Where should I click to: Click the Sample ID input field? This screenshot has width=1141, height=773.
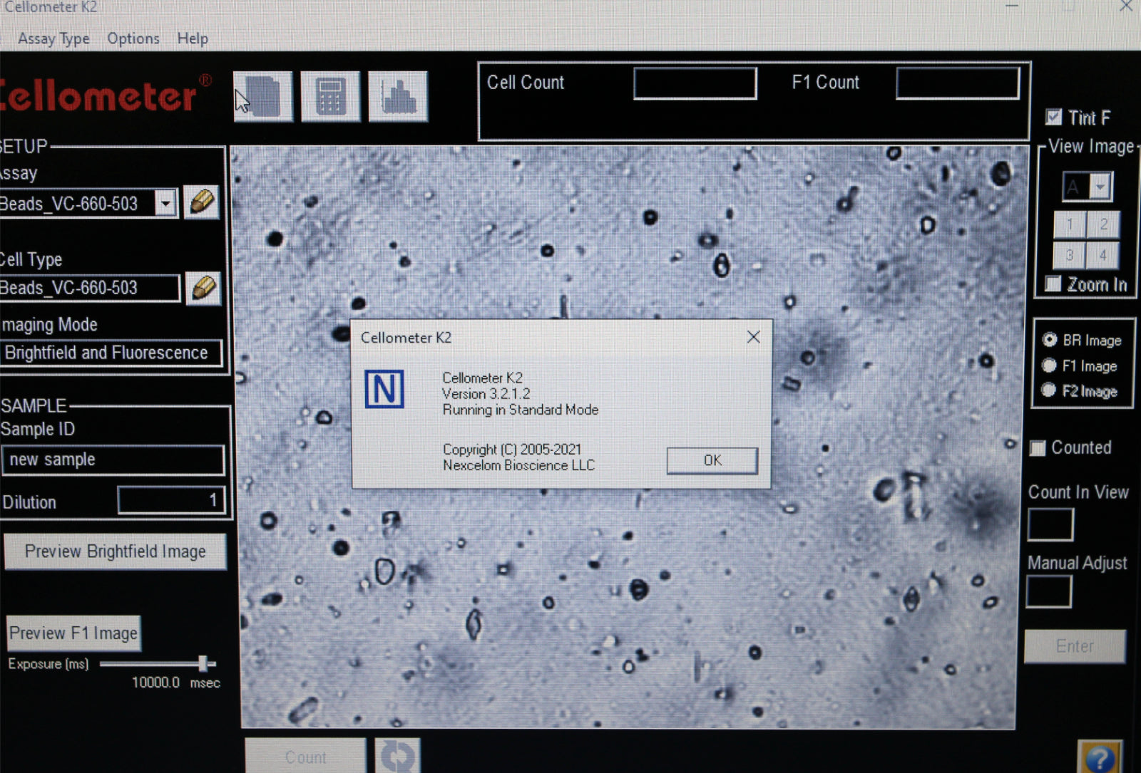[x=113, y=460]
